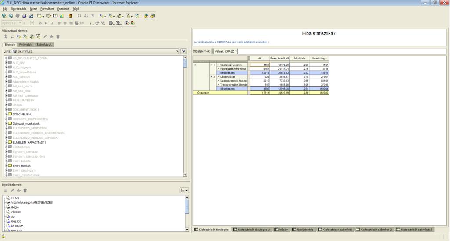Click the Print icon in the toolbar

point(25,16)
